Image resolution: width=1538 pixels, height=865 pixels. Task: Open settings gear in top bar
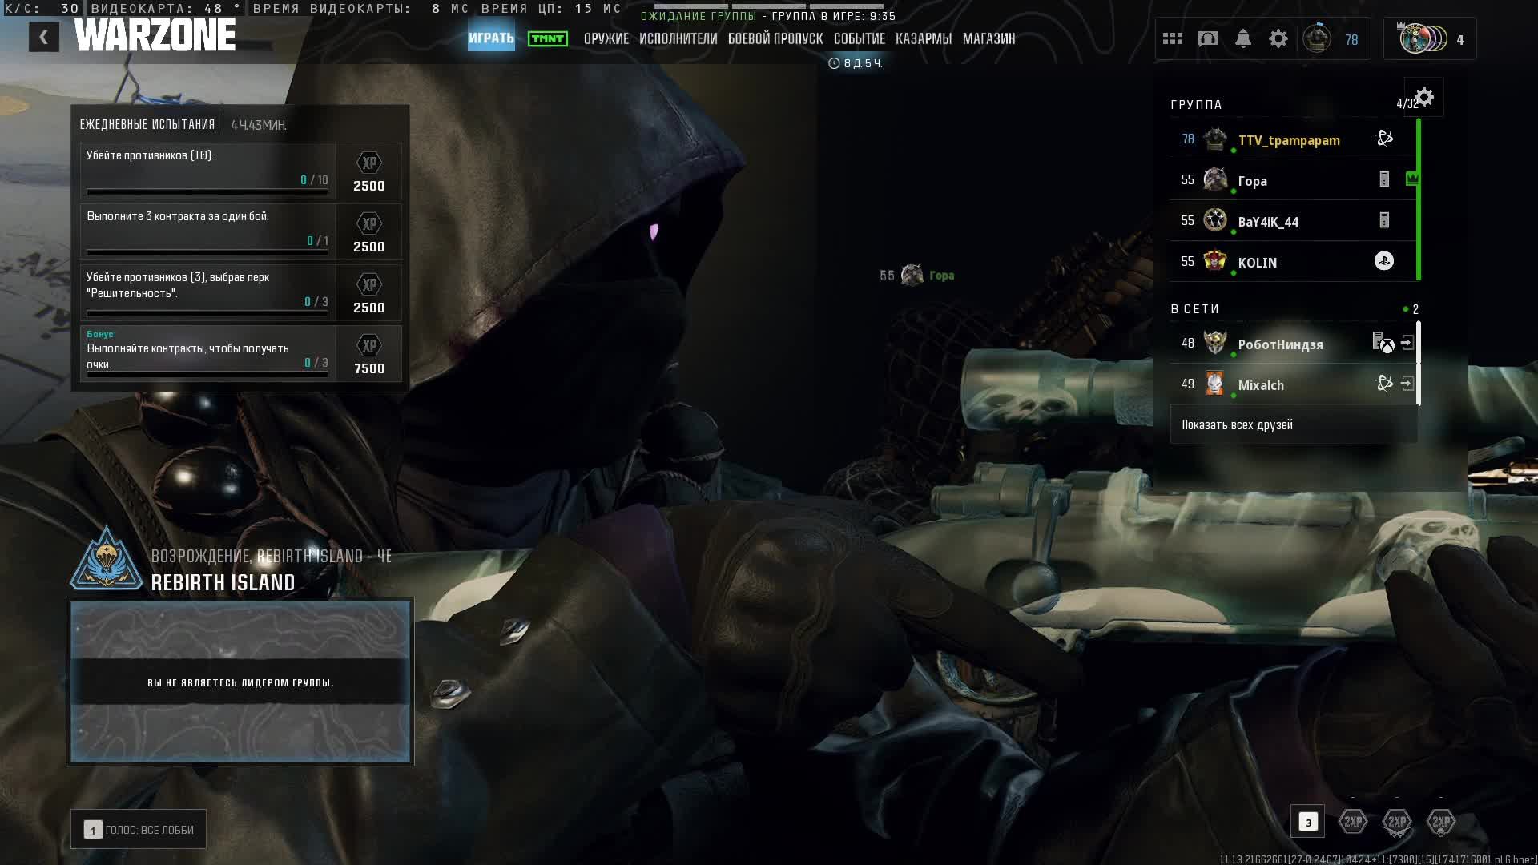coord(1278,38)
